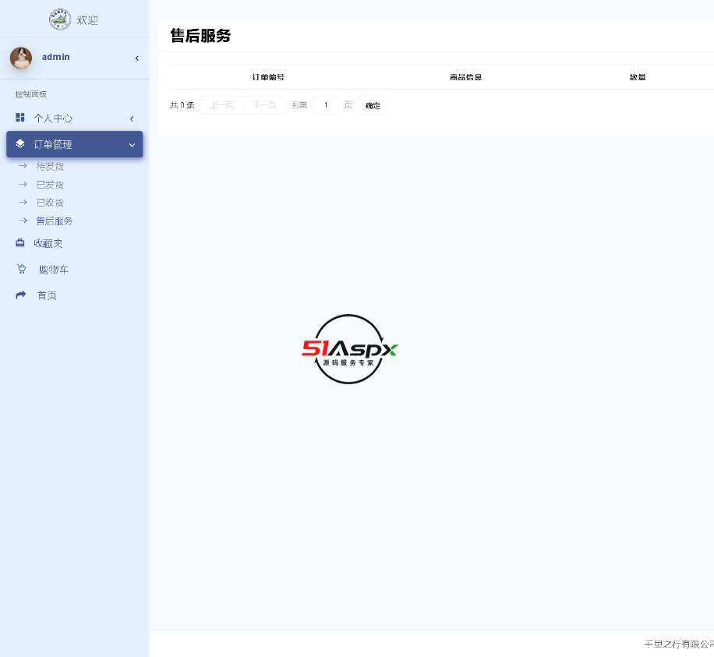Click the 数量 column header
The width and height of the screenshot is (714, 657).
638,77
